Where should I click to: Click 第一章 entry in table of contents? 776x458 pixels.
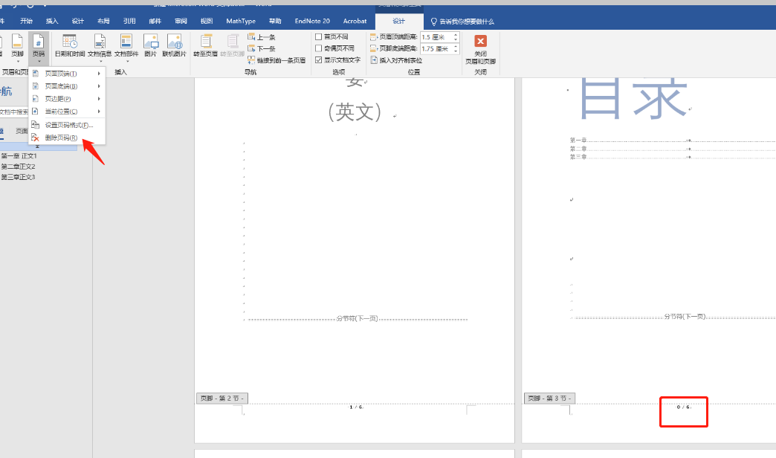(x=578, y=140)
